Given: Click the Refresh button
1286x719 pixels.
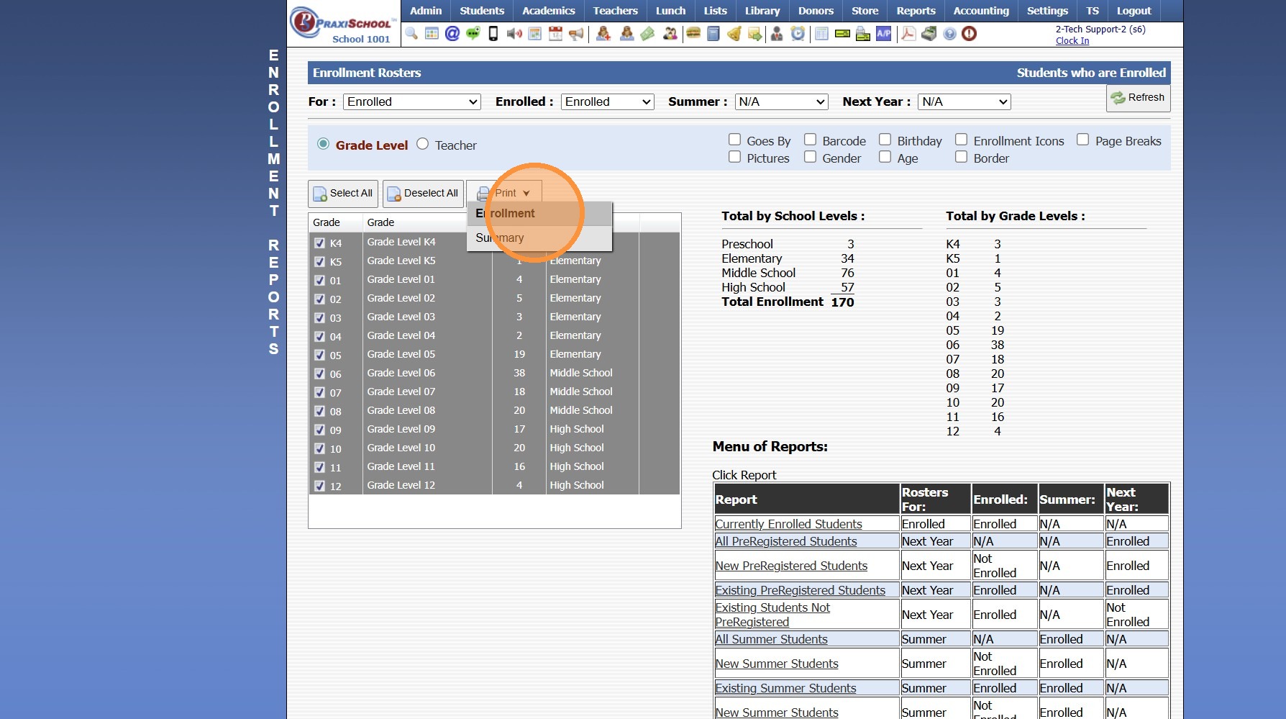Looking at the screenshot, I should tap(1138, 98).
